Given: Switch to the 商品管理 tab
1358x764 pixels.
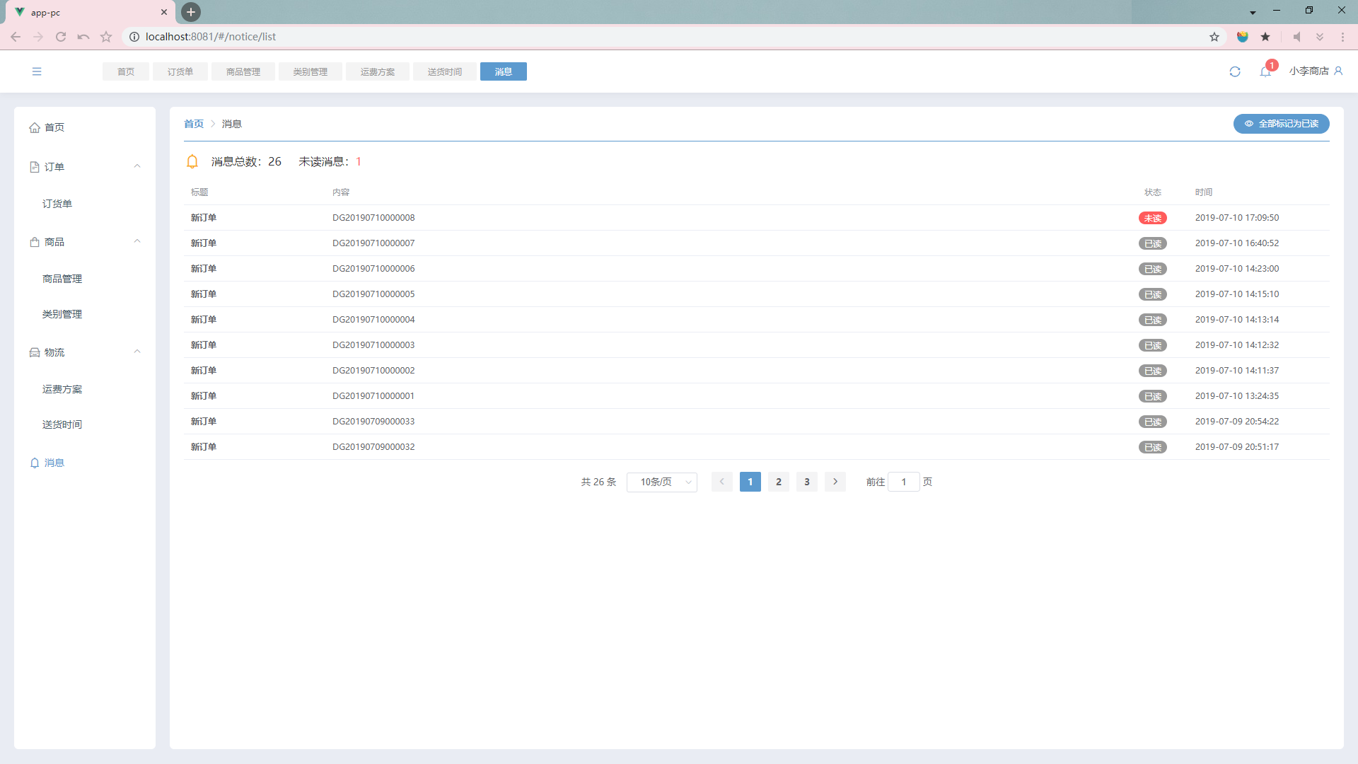Looking at the screenshot, I should coord(243,71).
